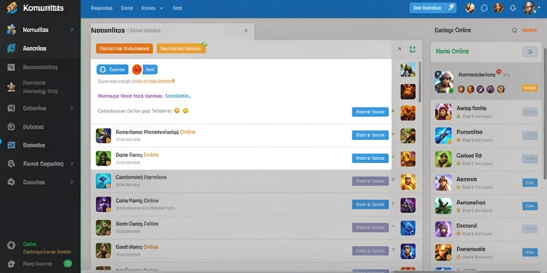The height and width of the screenshot is (273, 547).
Task: Open the Beonond friend row
Action: 487,229
